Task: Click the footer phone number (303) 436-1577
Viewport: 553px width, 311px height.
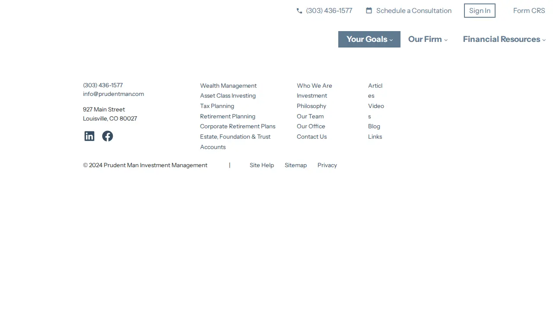Action: tap(103, 85)
